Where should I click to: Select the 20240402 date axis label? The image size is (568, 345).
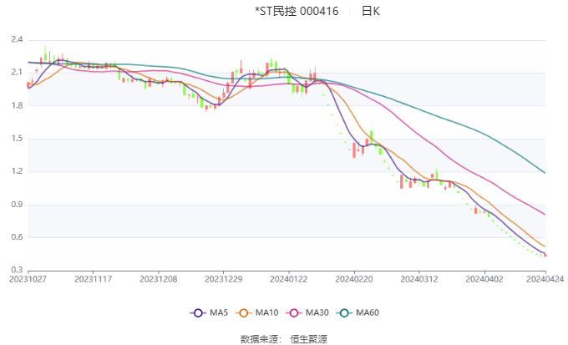(484, 279)
